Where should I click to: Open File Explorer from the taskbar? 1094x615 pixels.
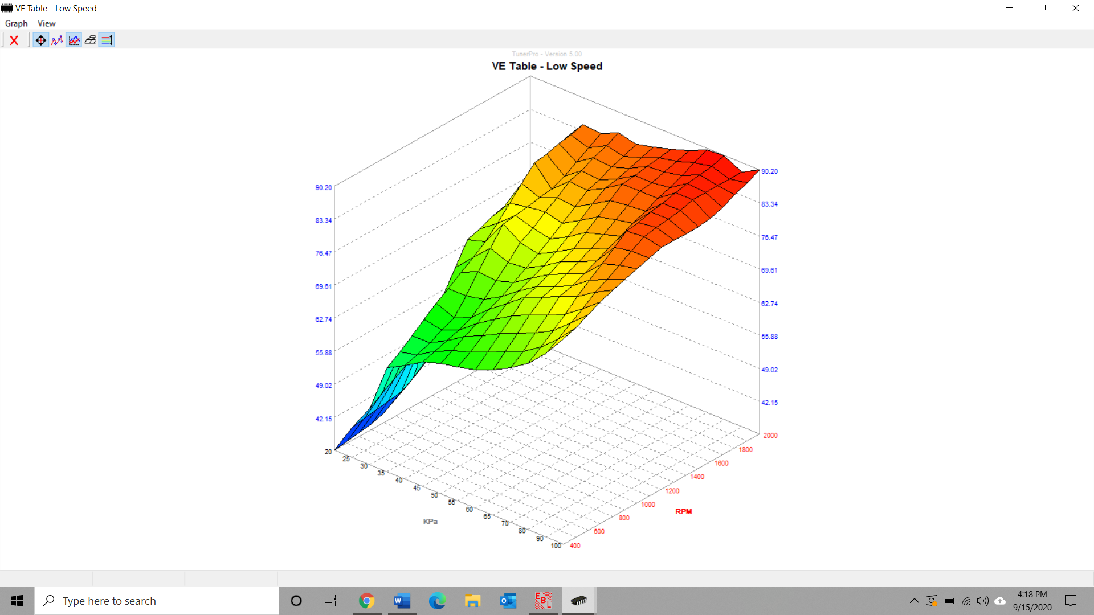[472, 601]
